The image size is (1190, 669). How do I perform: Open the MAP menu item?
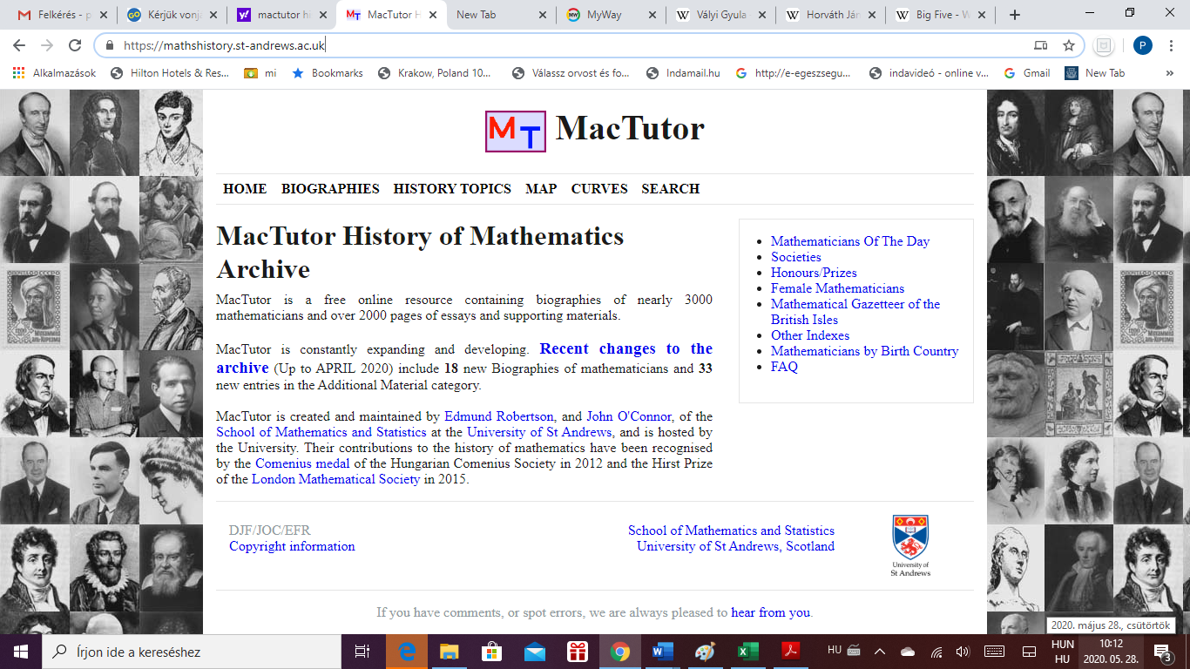coord(541,188)
